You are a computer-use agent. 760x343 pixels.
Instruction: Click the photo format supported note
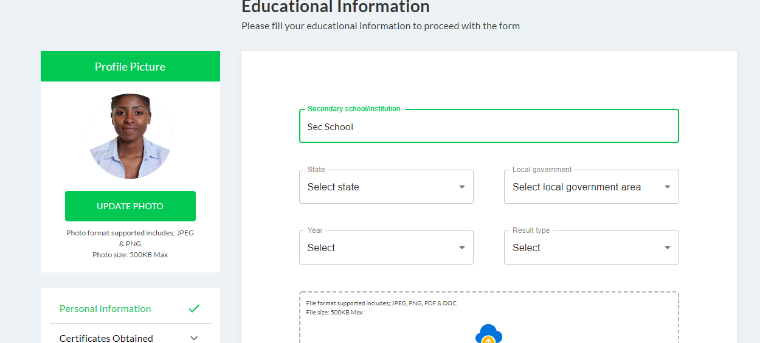click(x=130, y=243)
